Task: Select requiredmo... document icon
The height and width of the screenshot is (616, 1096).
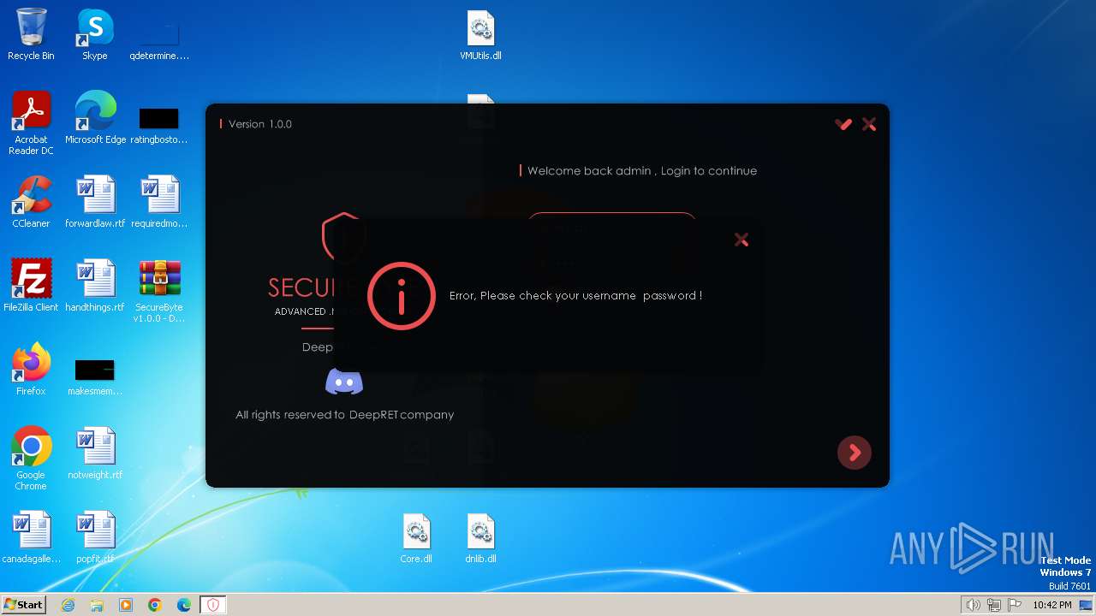Action: point(159,202)
